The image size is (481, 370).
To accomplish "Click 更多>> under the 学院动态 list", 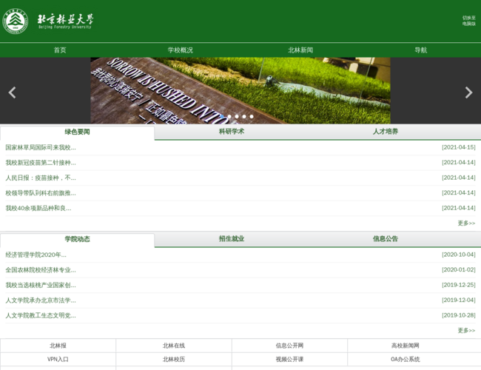I will (466, 331).
